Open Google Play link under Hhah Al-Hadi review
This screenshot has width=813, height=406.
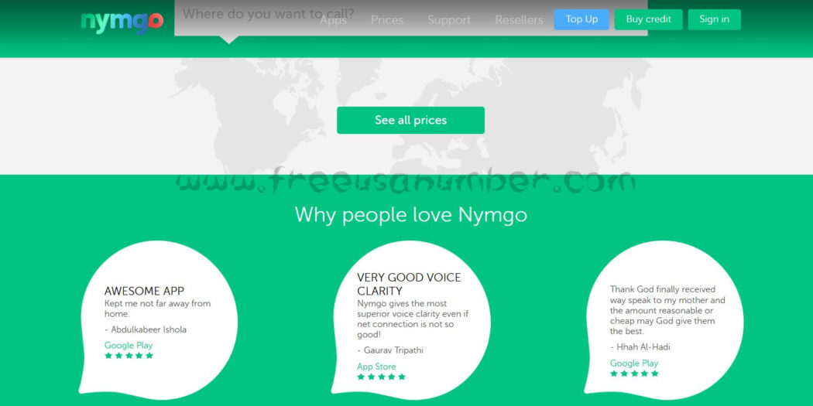pos(634,363)
